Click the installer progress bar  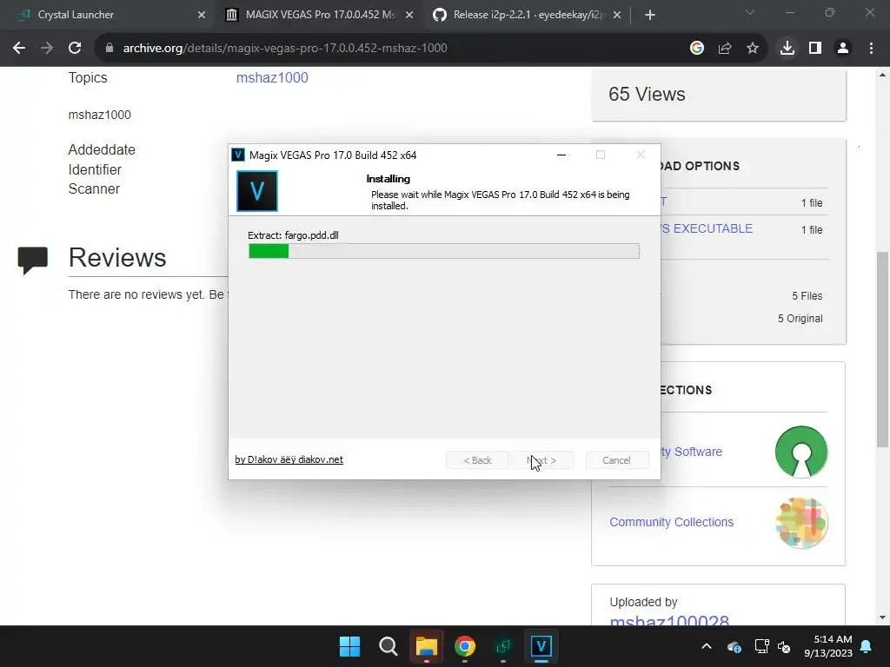(444, 251)
